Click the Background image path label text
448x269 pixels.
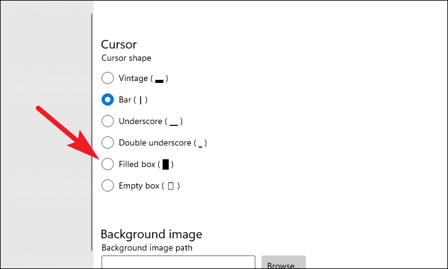click(146, 248)
